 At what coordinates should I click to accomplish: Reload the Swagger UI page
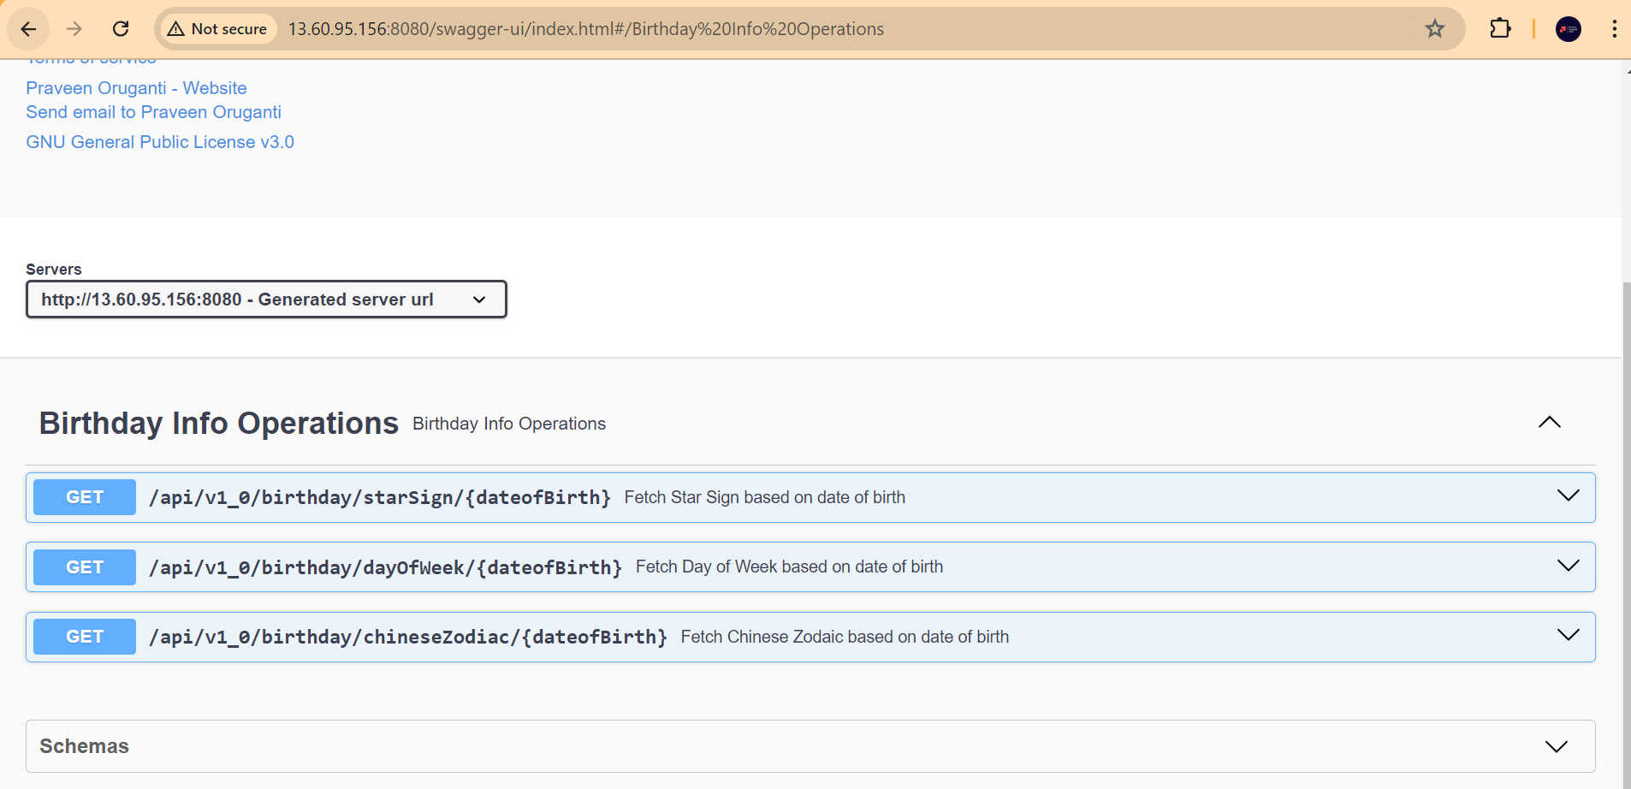[x=121, y=29]
